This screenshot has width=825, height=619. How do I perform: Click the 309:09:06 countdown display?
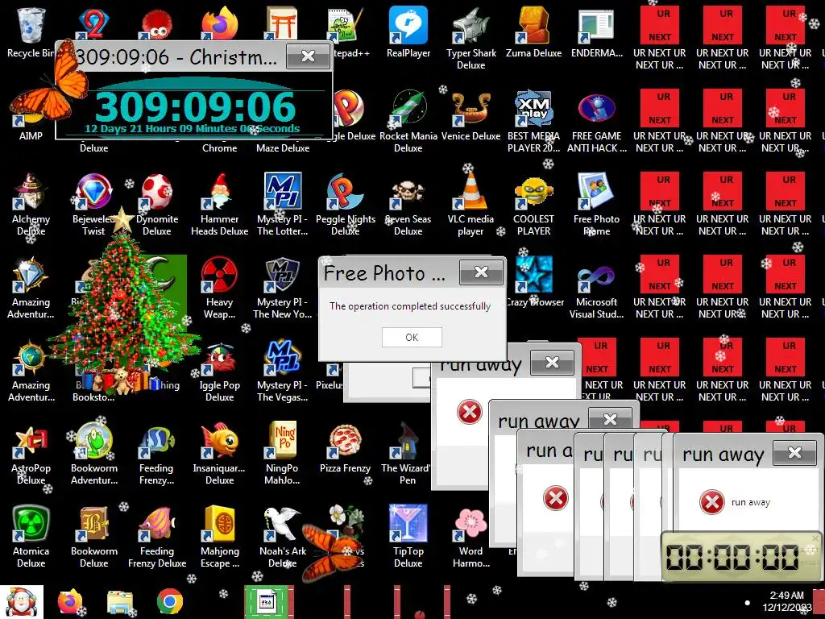click(x=195, y=107)
